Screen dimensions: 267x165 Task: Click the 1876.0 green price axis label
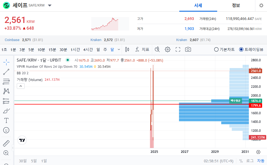click(x=255, y=101)
